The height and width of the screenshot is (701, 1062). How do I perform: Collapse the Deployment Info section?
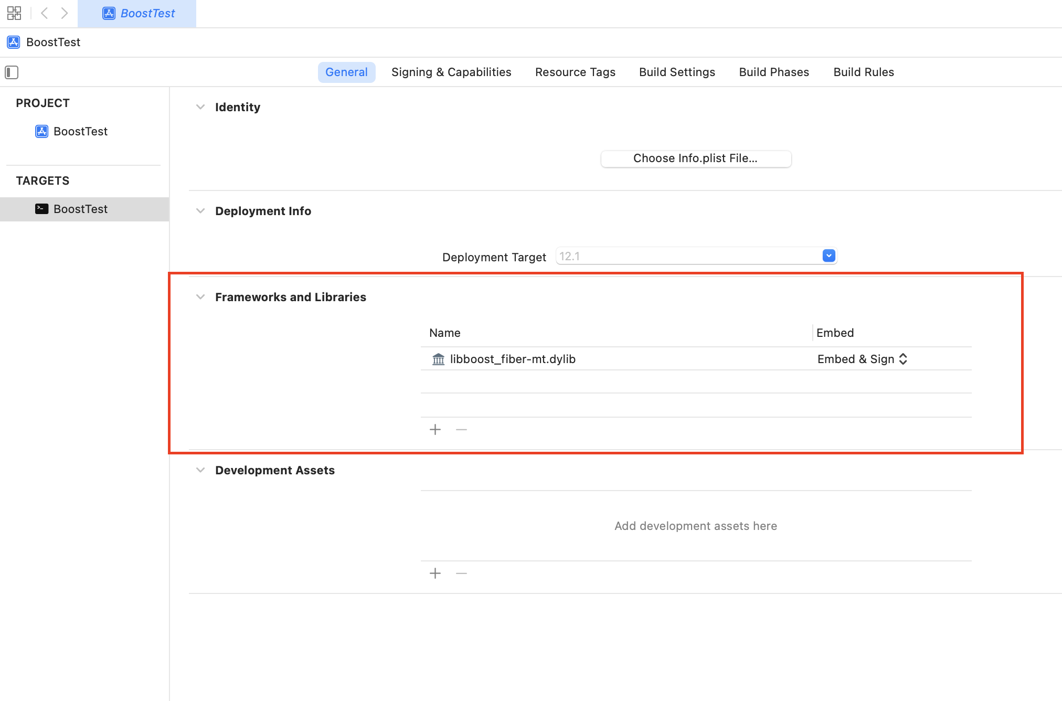pos(200,211)
